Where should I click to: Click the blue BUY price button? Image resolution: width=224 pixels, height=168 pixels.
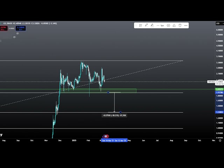(x=20, y=28)
